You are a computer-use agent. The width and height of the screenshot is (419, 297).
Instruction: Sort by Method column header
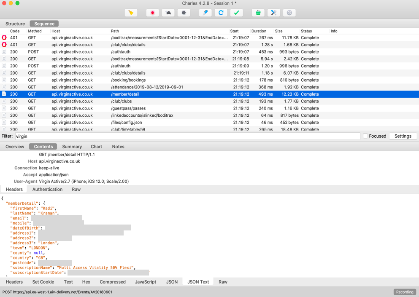35,31
